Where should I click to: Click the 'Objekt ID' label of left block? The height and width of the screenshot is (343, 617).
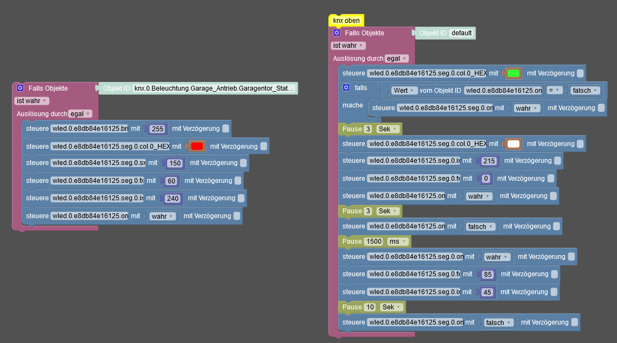coord(117,88)
